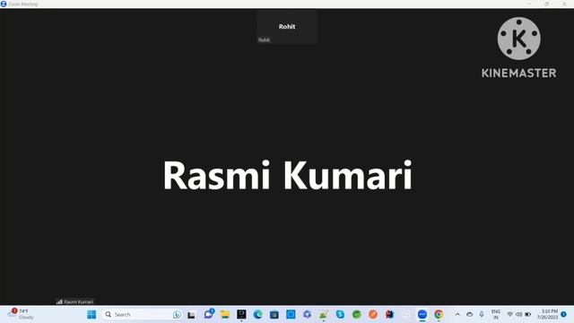The image size is (574, 323).
Task: Switch to Zoom from the taskbar icon
Action: tap(422, 314)
